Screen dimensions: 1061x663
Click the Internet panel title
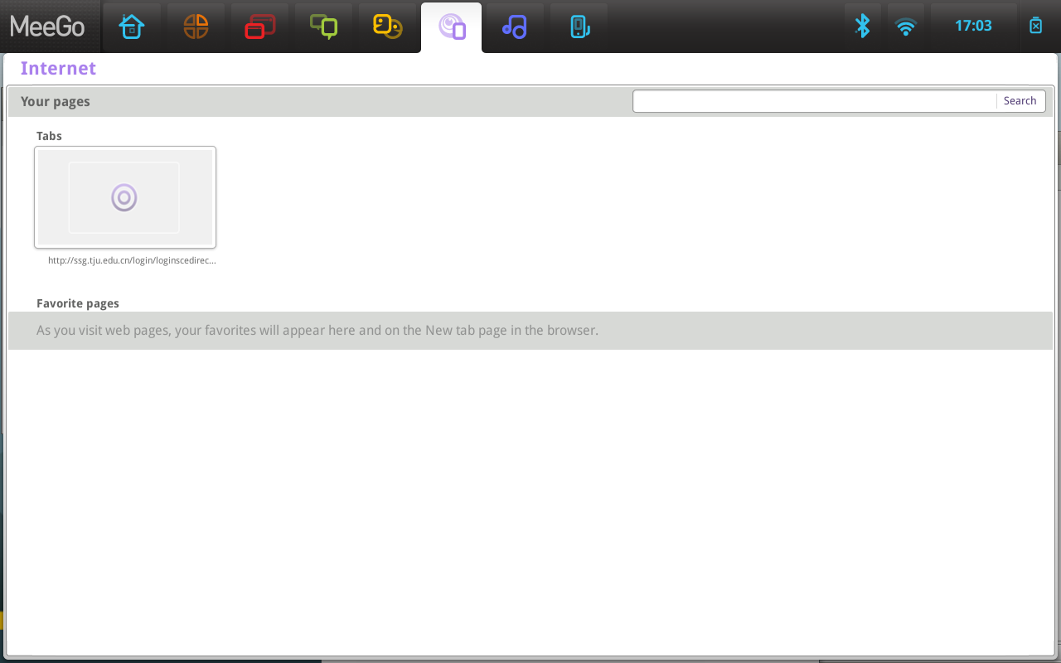pos(58,69)
